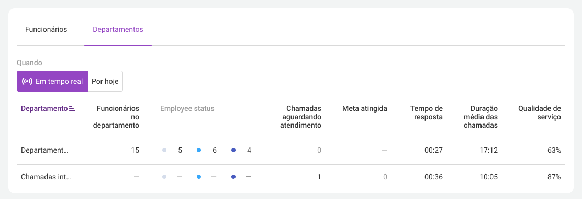Click the Employee status column header
582x199 pixels.
point(187,108)
